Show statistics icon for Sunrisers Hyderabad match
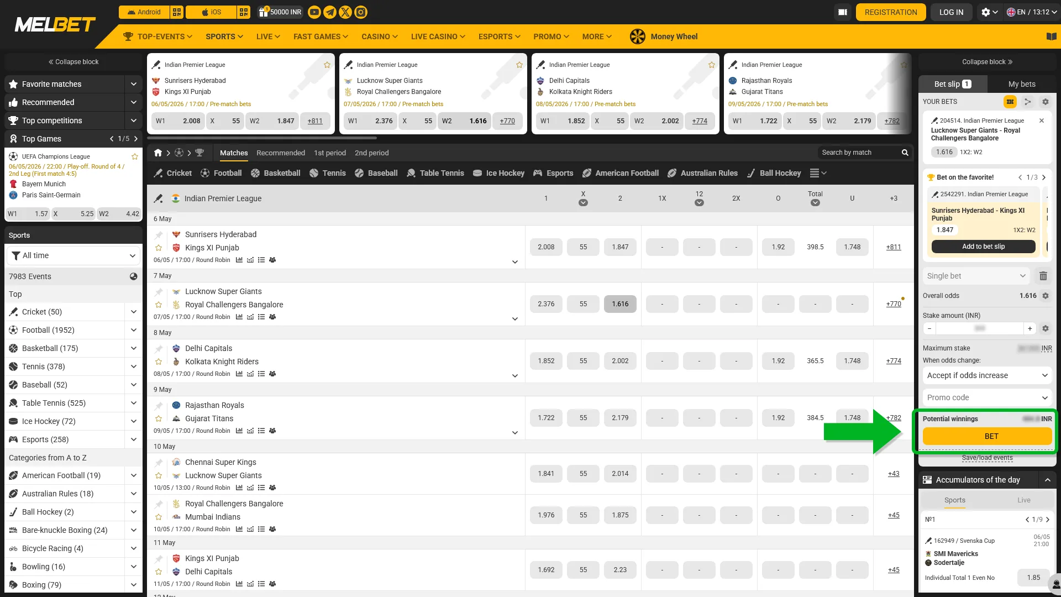 pos(239,260)
